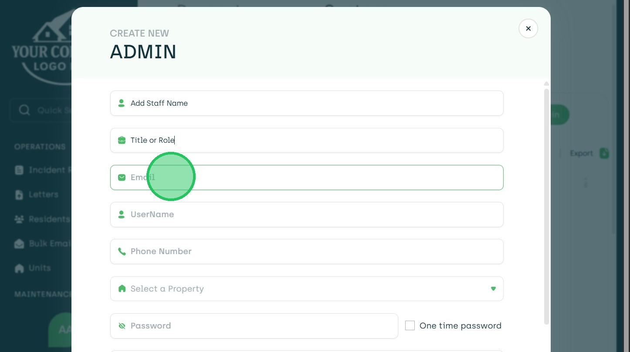Enable the One time password checkbox
The height and width of the screenshot is (352, 630).
pyautogui.click(x=410, y=325)
